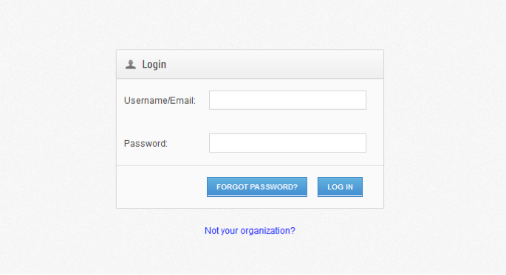
Task: Click the gray Login panel header bar
Action: pos(250,64)
